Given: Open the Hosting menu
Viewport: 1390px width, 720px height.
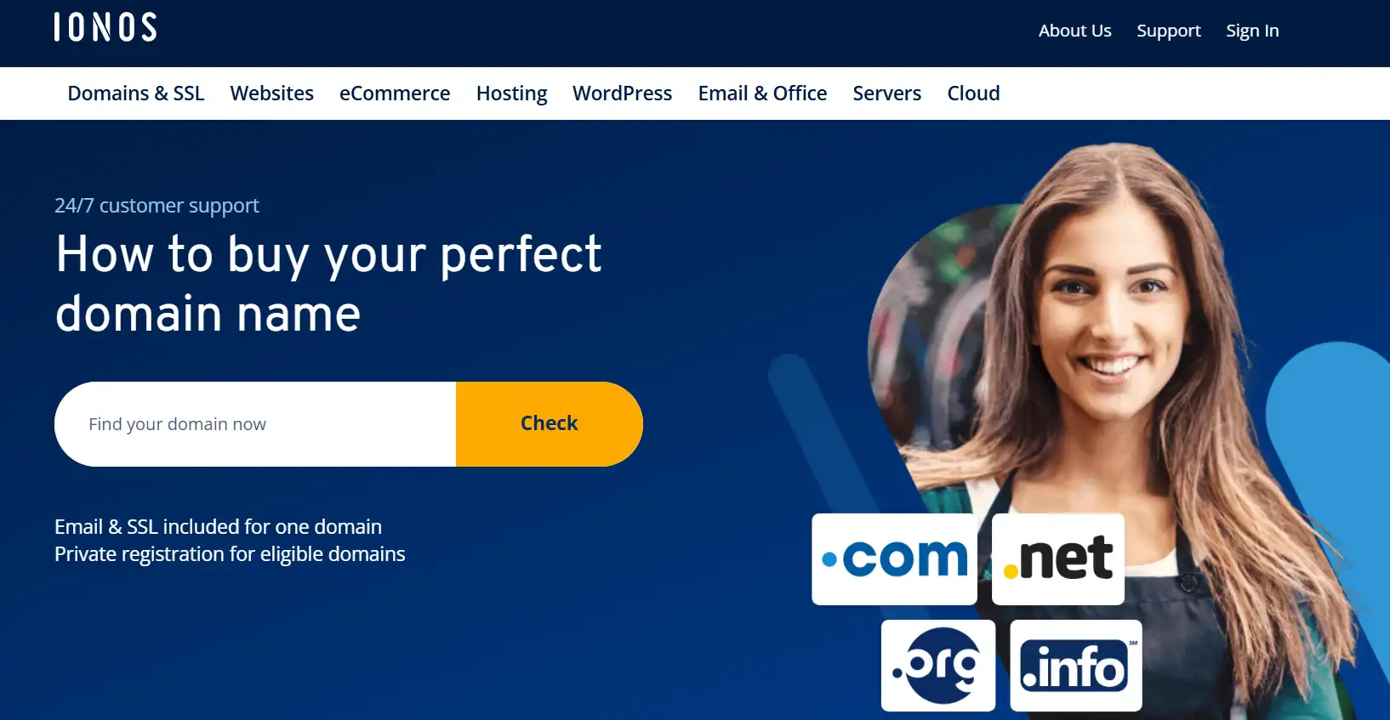Looking at the screenshot, I should (x=512, y=94).
